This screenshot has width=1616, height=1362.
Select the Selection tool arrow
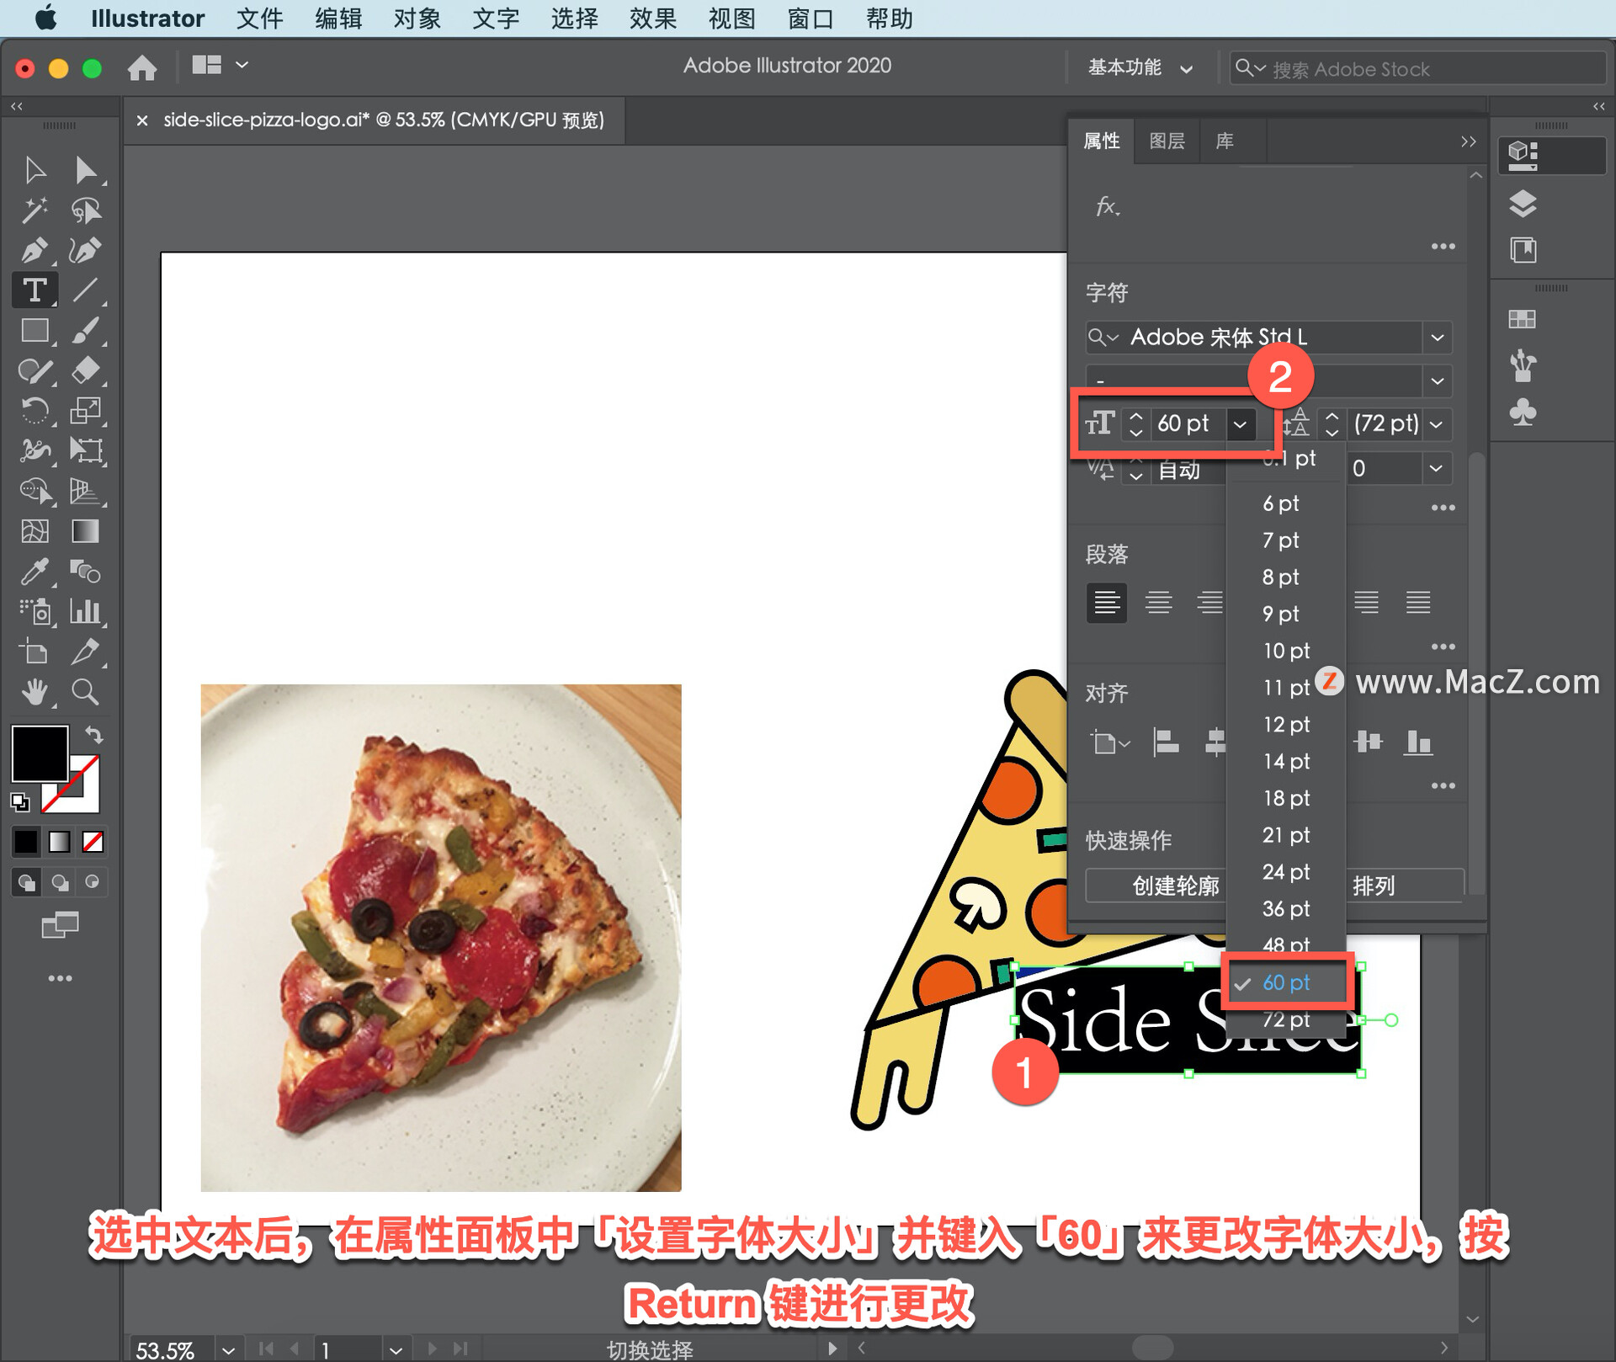(35, 170)
